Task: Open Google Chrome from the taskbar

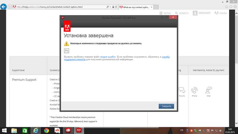Action: (46, 130)
